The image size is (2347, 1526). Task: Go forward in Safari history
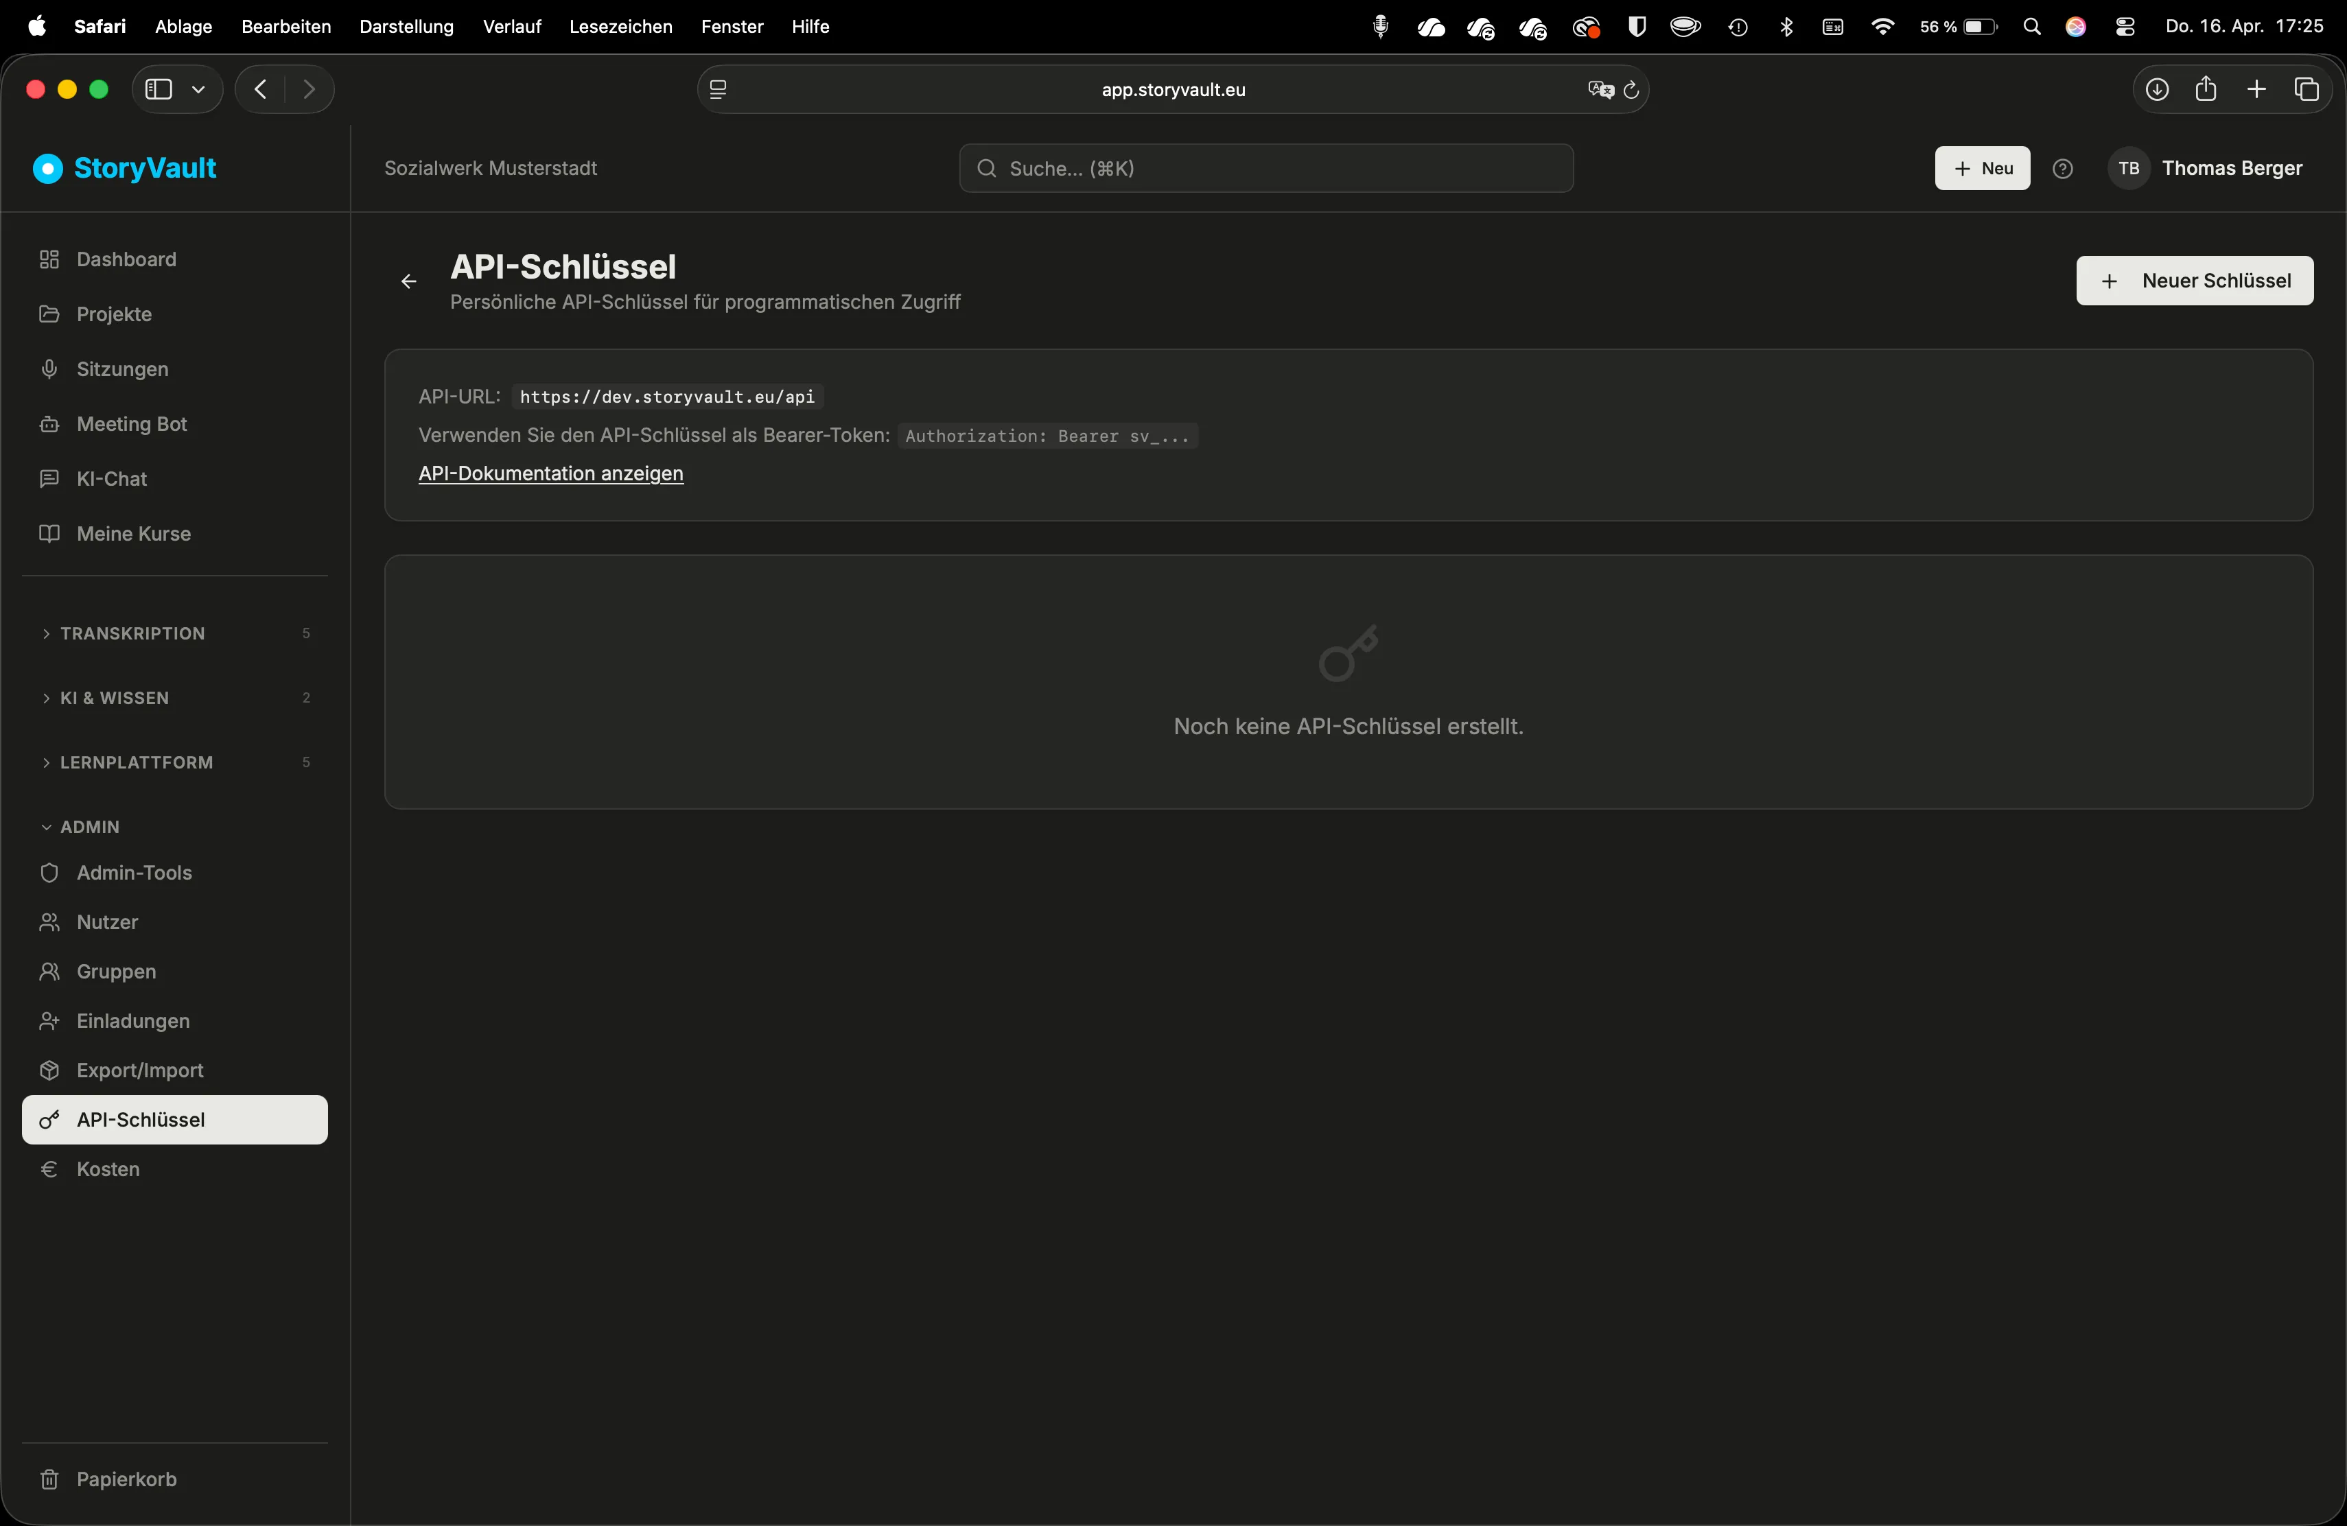coord(309,90)
